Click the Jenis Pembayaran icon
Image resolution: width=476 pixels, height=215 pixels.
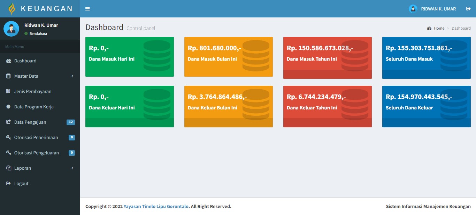[9, 92]
